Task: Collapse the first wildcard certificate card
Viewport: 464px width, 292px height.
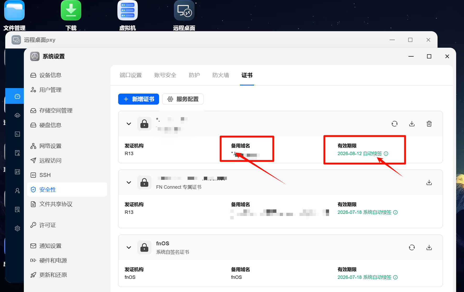Action: [129, 124]
